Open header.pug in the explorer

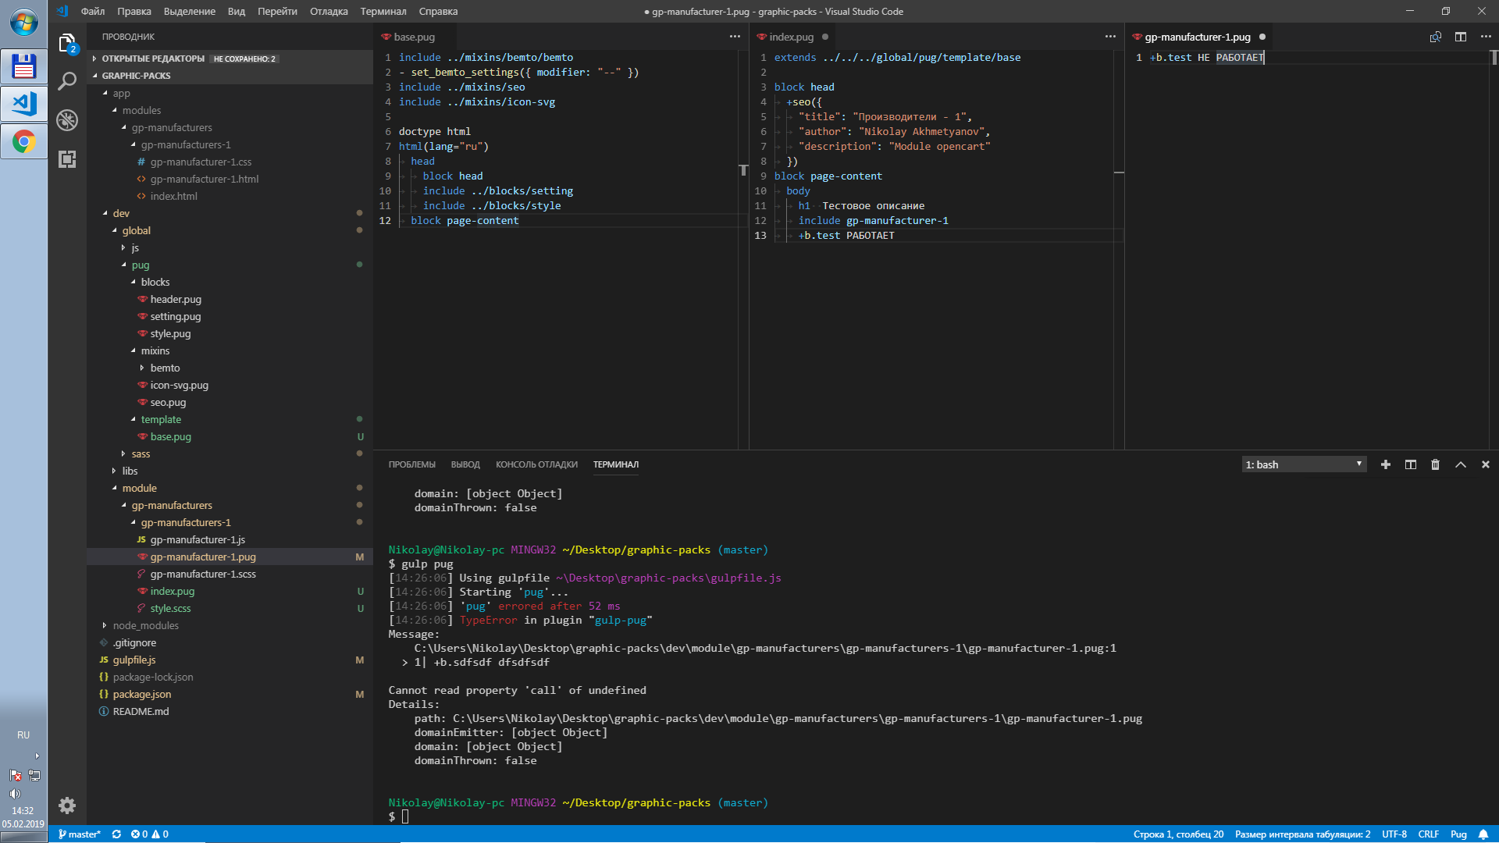click(230, 299)
